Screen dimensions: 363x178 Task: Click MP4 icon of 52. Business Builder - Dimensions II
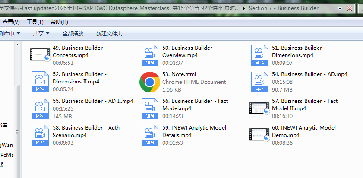(40, 82)
